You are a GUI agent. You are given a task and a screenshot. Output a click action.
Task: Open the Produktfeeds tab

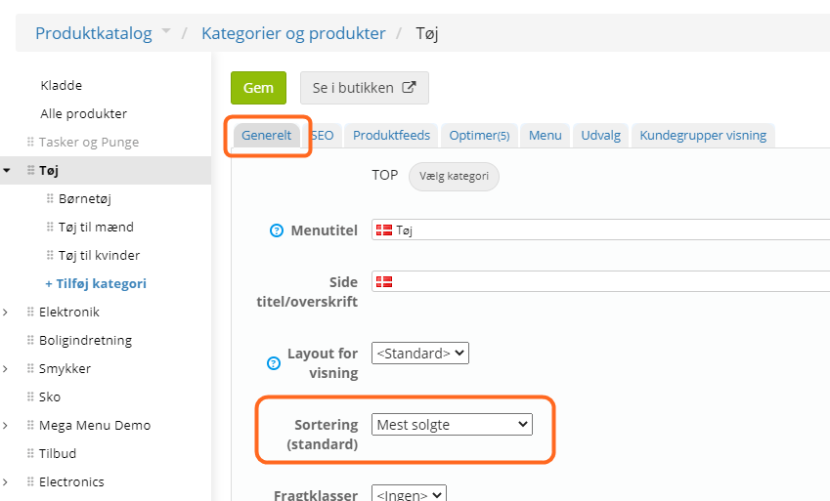(391, 136)
